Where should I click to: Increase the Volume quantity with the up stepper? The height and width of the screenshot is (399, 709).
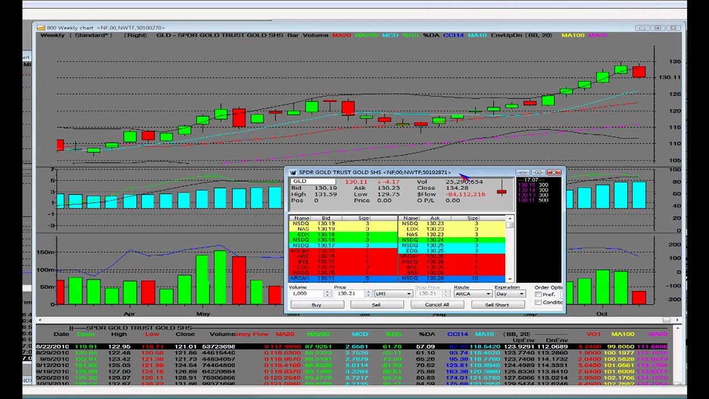click(327, 291)
